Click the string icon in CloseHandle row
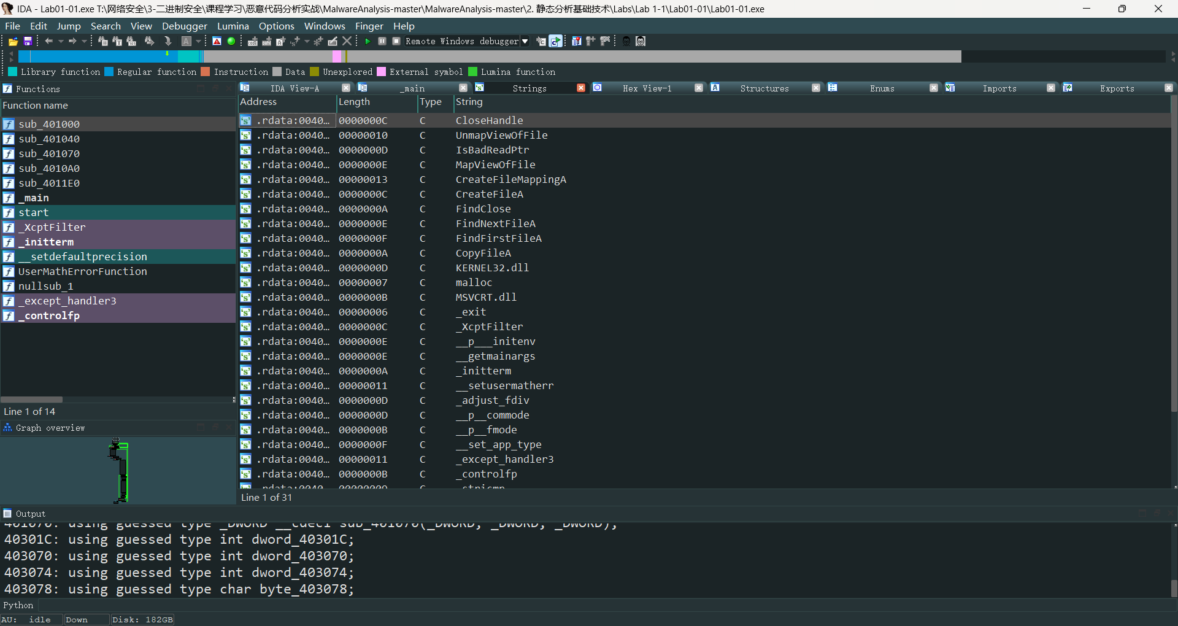This screenshot has width=1178, height=626. tap(245, 120)
